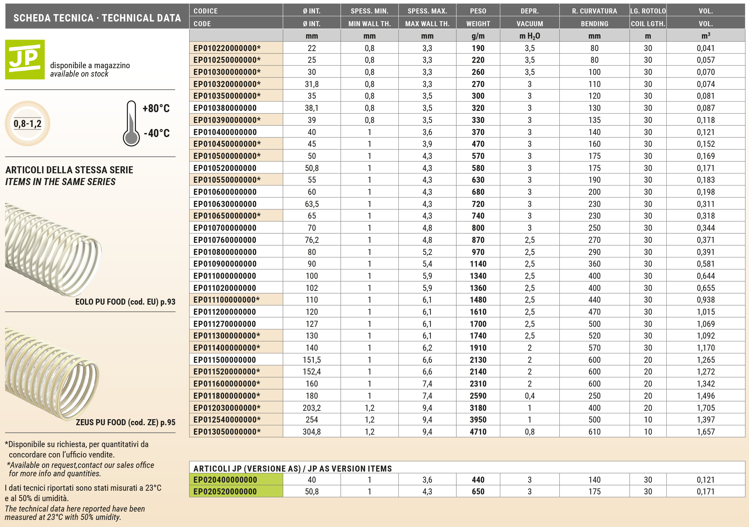Click the CODICE column header

tap(205, 11)
